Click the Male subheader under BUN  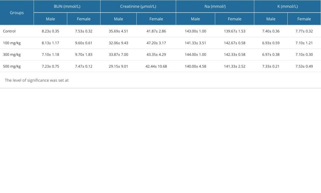pyautogui.click(x=50, y=19)
